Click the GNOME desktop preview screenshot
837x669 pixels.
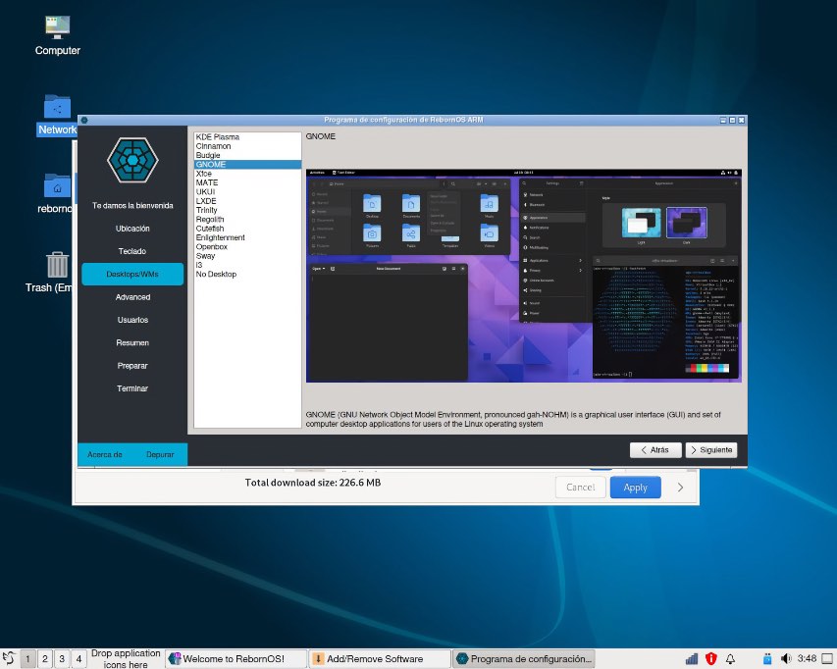tap(524, 276)
